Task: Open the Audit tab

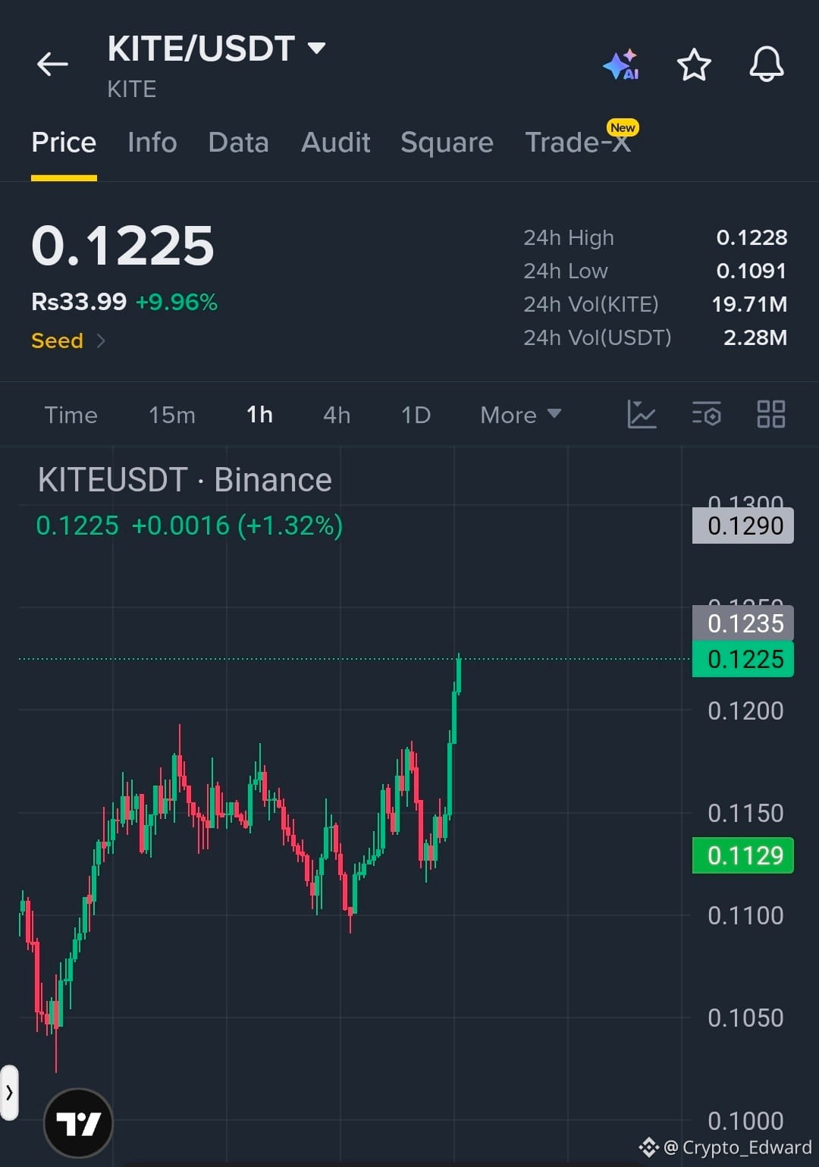Action: pyautogui.click(x=336, y=143)
